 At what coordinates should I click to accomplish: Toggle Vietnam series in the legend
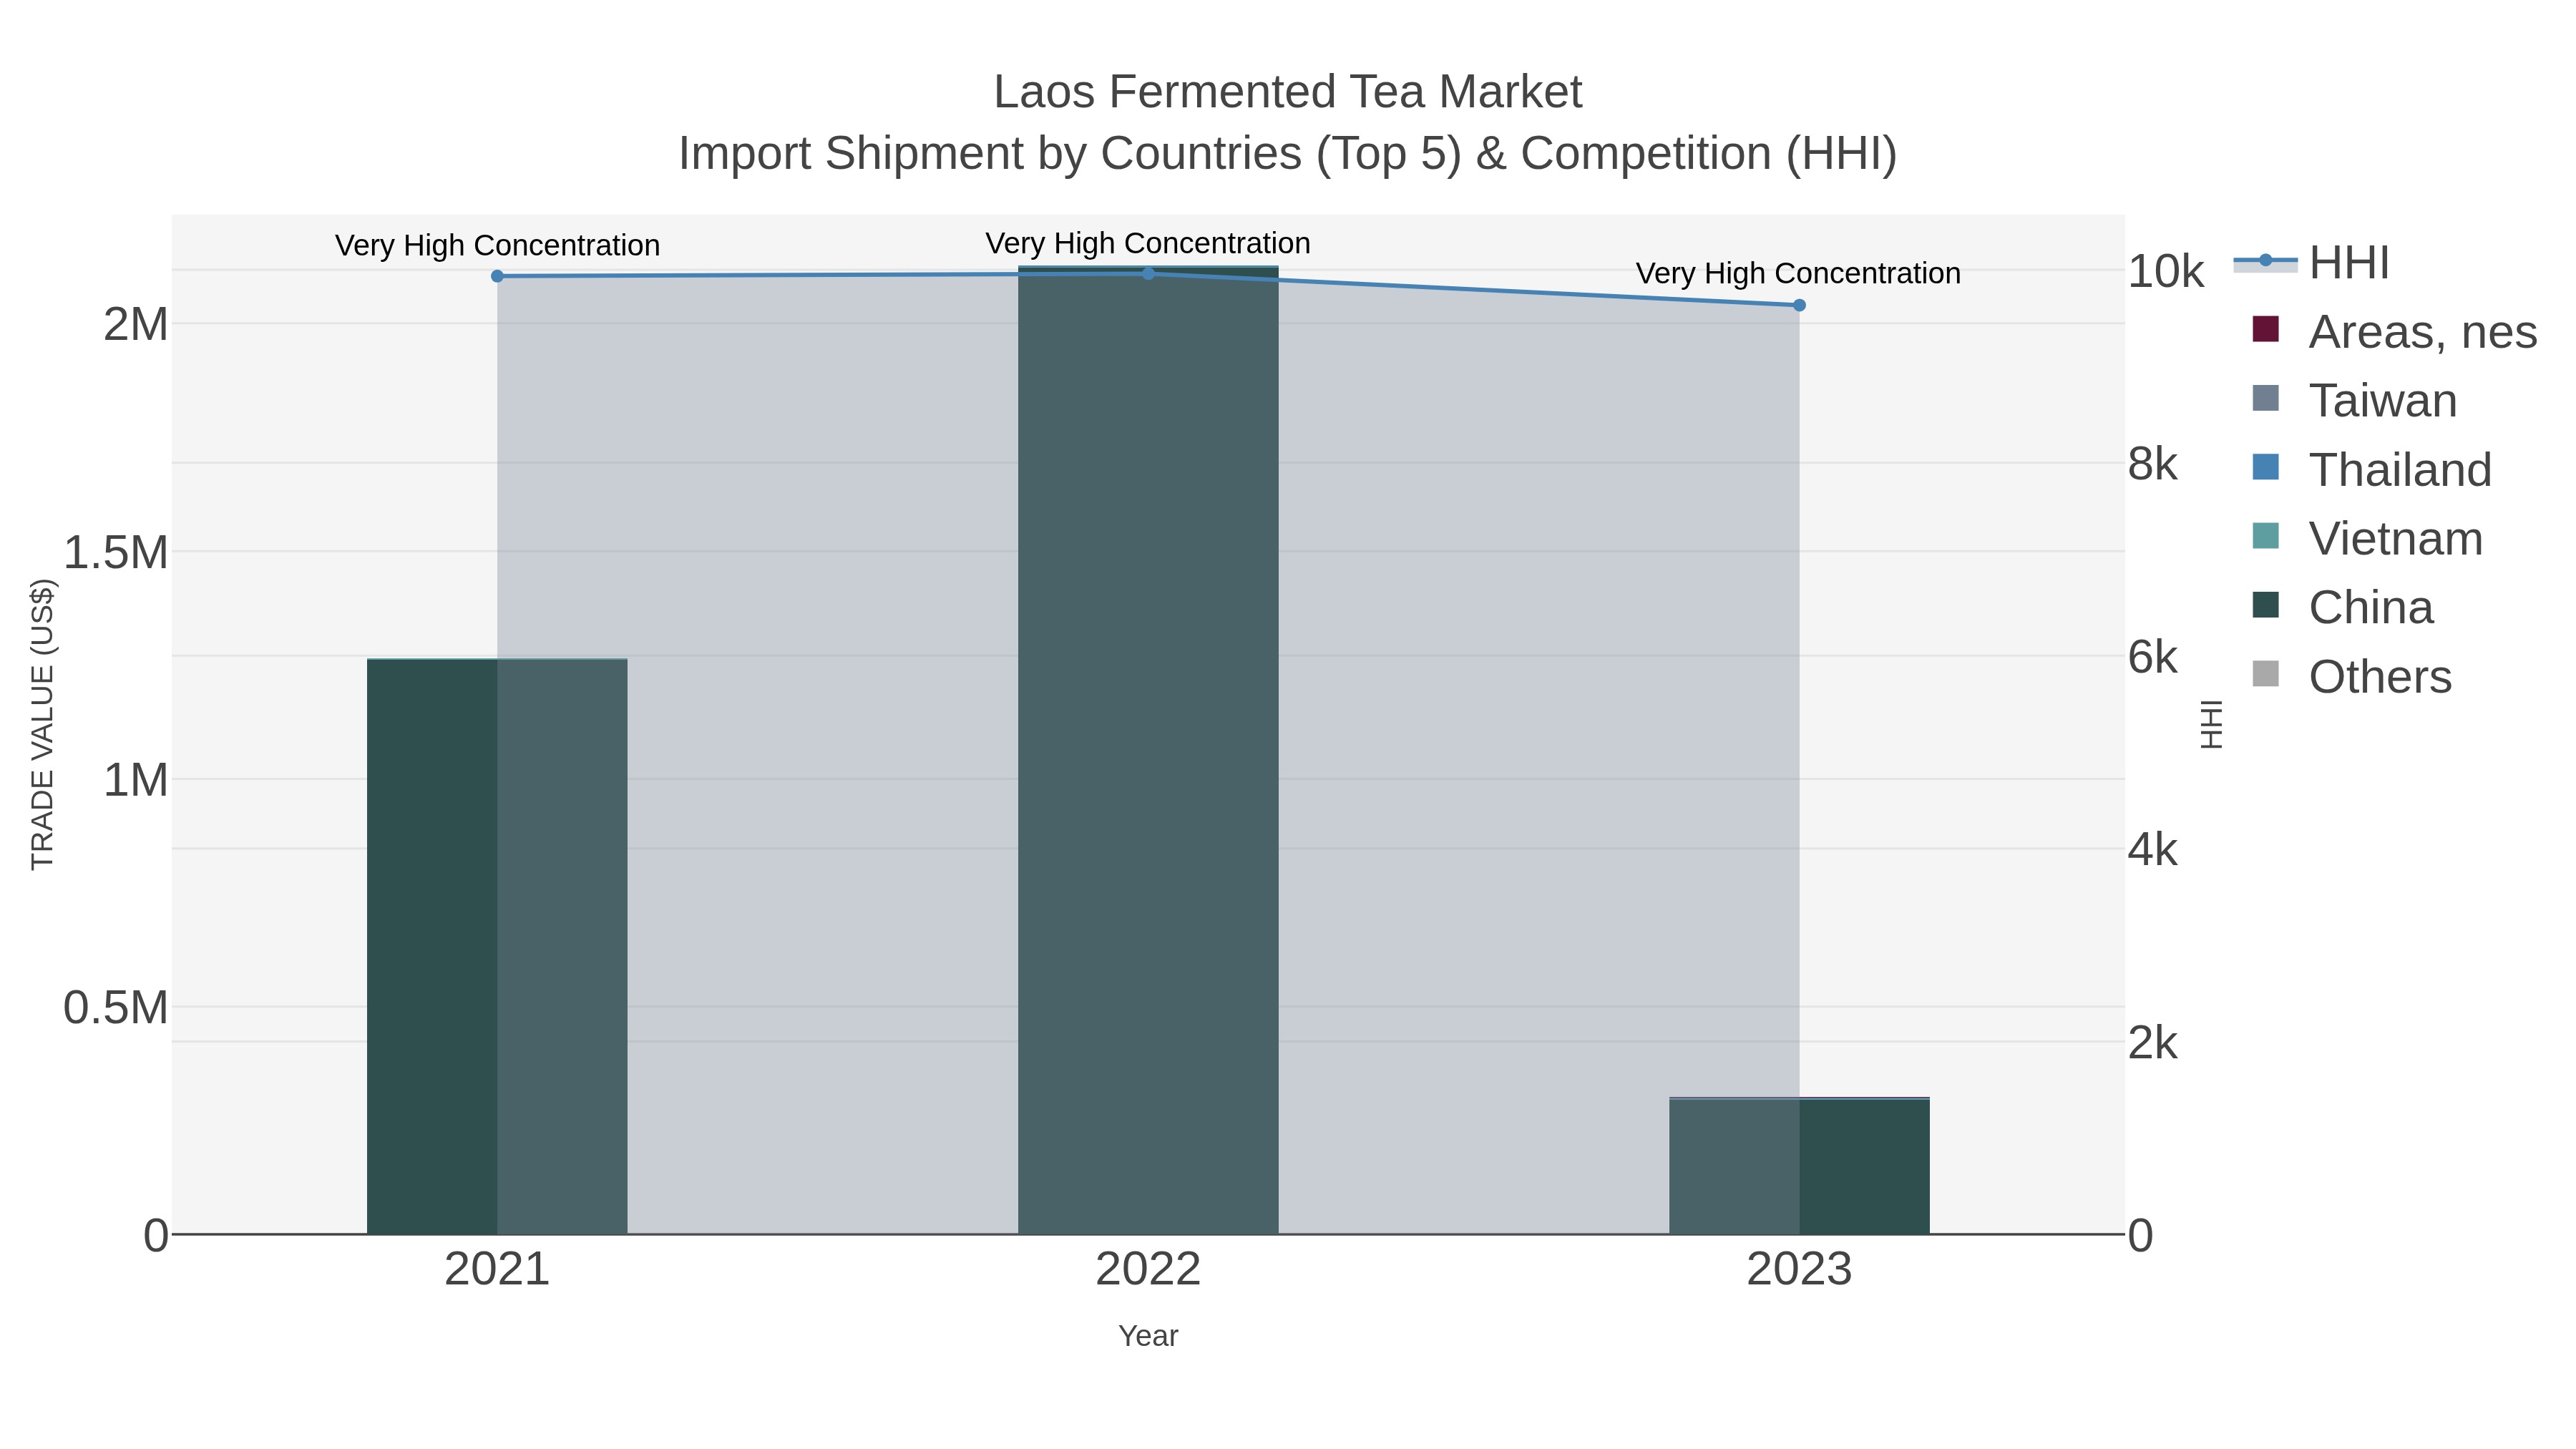click(2367, 539)
